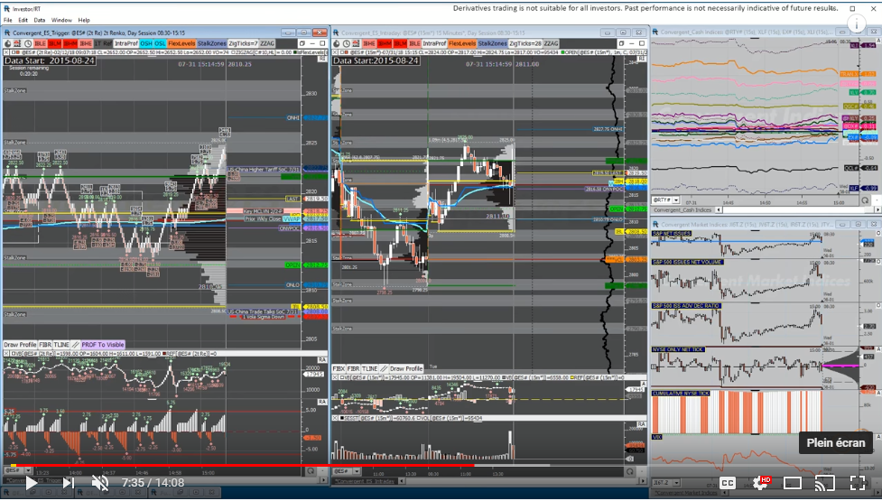Click the zoom magnifier icon in Intraday chart

tap(630, 471)
